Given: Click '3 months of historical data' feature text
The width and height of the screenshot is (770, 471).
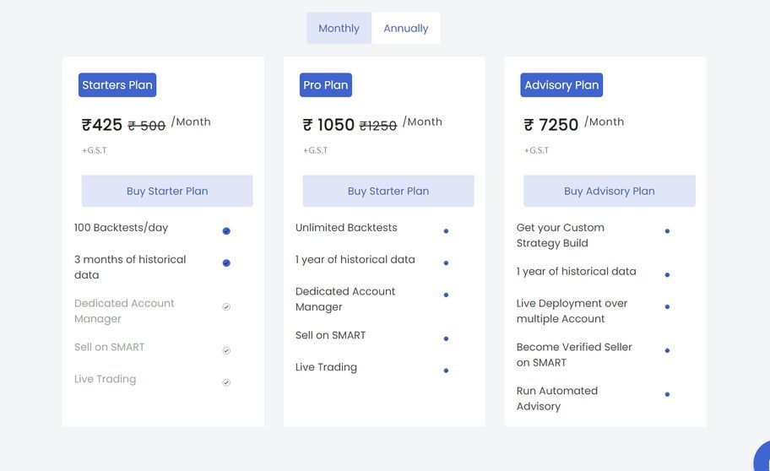Looking at the screenshot, I should tap(130, 268).
